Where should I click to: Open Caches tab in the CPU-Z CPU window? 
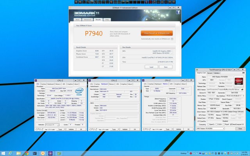(43, 84)
